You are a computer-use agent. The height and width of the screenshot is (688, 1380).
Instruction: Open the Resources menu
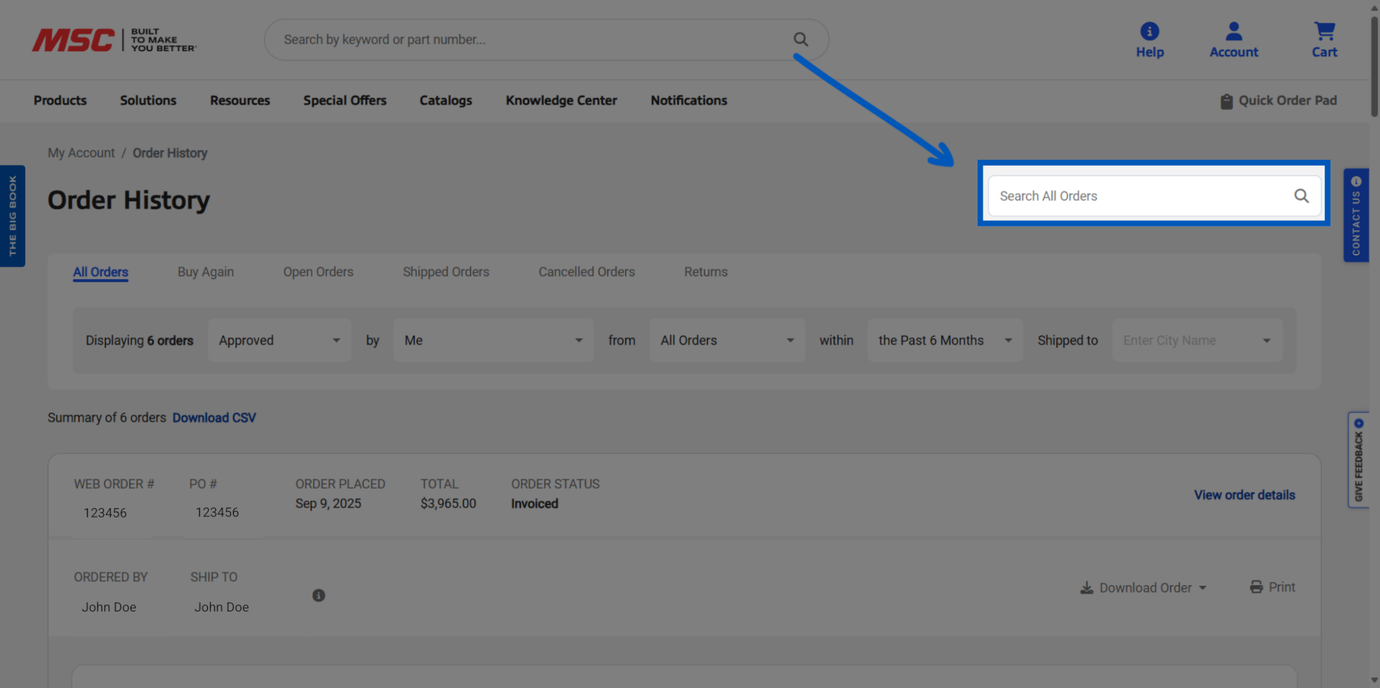pyautogui.click(x=240, y=101)
